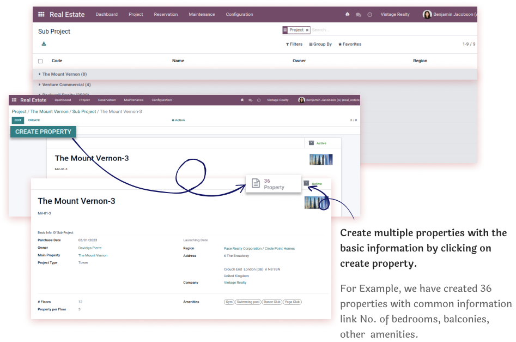Open the Favorites dropdown

[x=350, y=44]
